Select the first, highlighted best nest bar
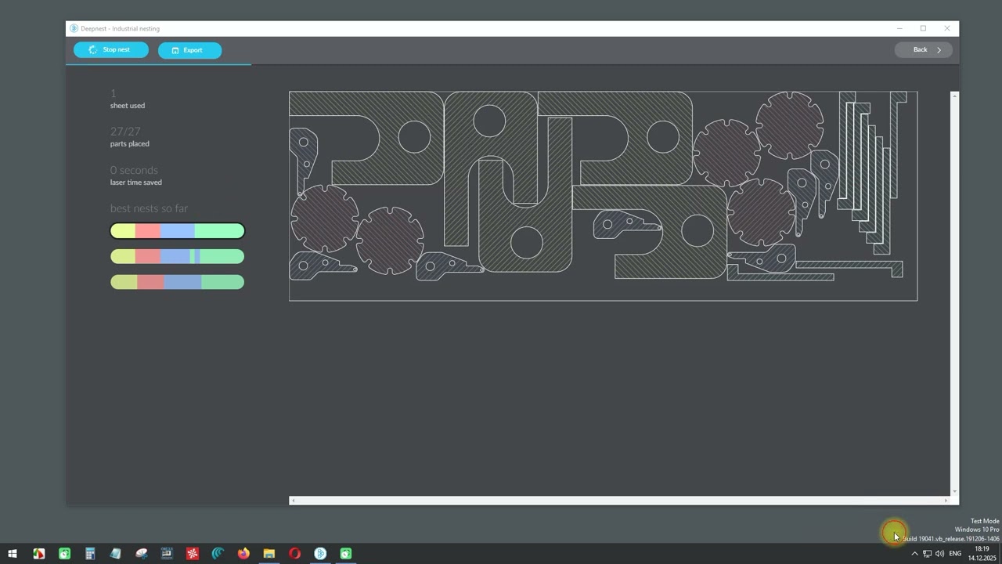The image size is (1002, 564). click(x=178, y=230)
